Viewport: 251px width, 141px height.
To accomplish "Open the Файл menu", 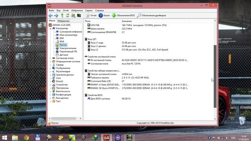I will (51, 11).
